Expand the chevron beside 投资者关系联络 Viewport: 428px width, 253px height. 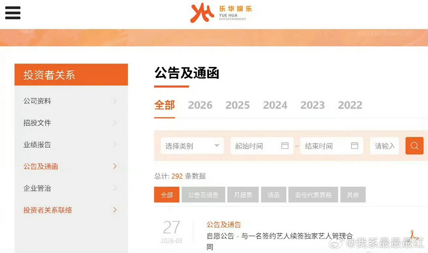[x=115, y=210]
